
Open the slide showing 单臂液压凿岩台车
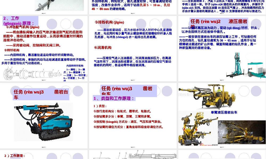click(x=222, y=116)
